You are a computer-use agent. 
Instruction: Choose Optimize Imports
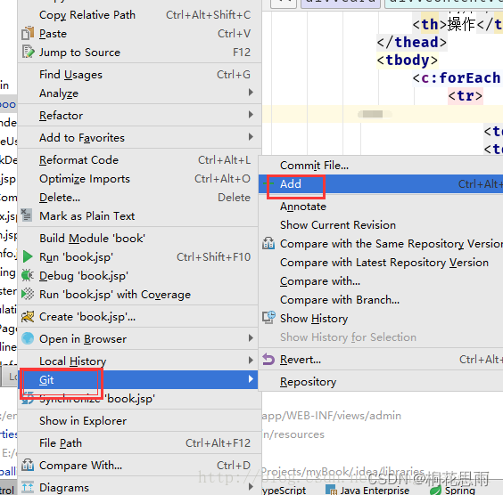coord(139,178)
